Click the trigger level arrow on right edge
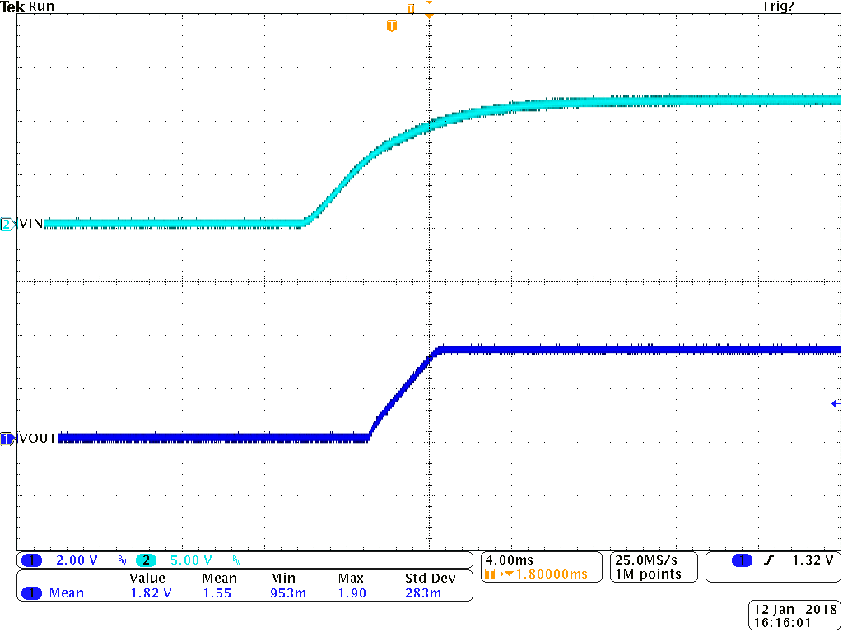The image size is (843, 632). pos(835,403)
